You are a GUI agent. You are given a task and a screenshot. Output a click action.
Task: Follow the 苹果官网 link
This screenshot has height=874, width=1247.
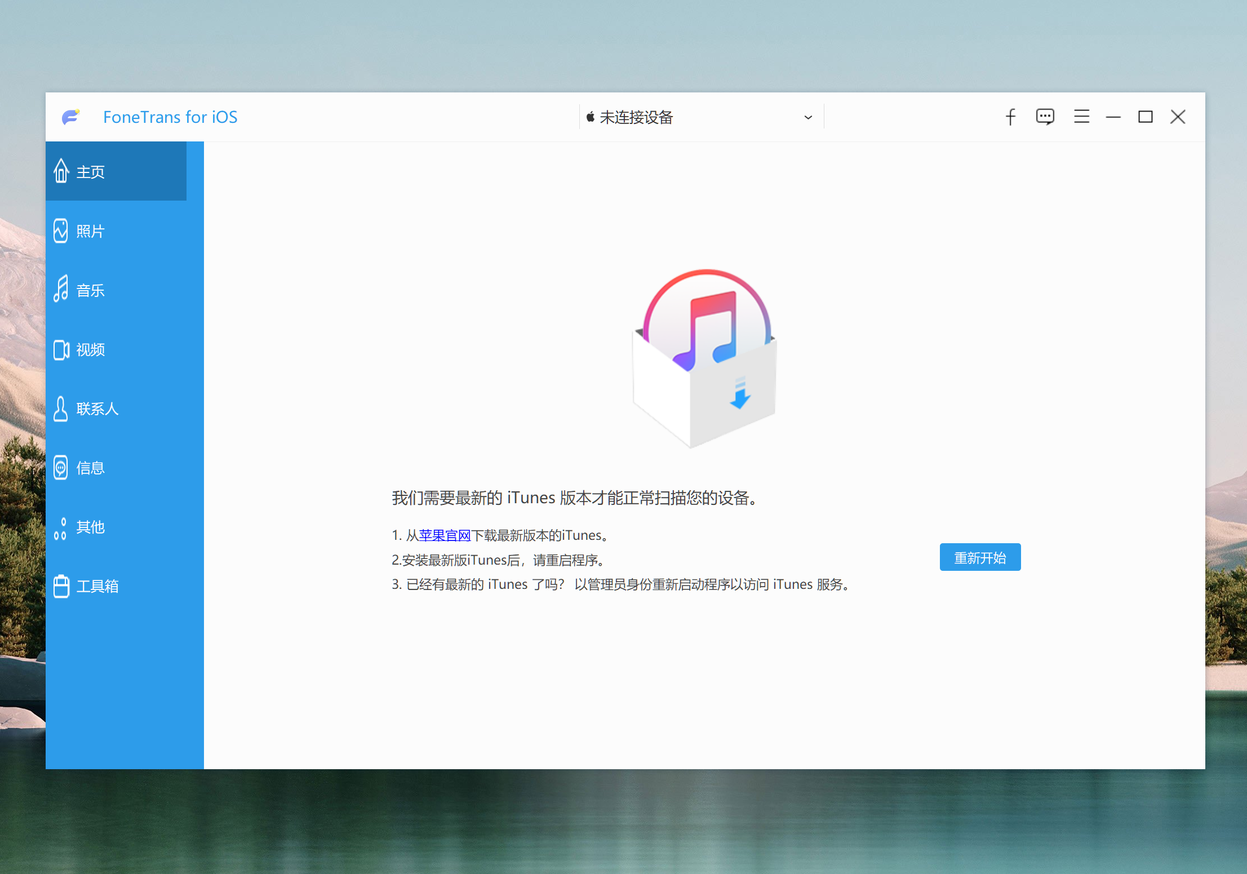coord(445,535)
